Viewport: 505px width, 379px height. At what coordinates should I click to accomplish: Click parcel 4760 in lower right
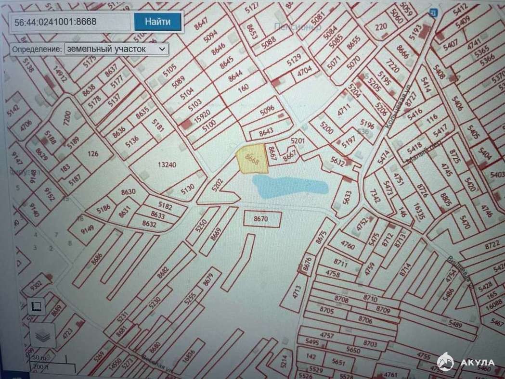(348, 246)
